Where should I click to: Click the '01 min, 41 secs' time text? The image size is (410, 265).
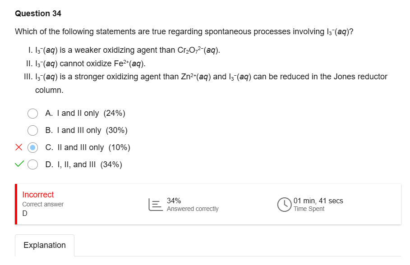(318, 201)
